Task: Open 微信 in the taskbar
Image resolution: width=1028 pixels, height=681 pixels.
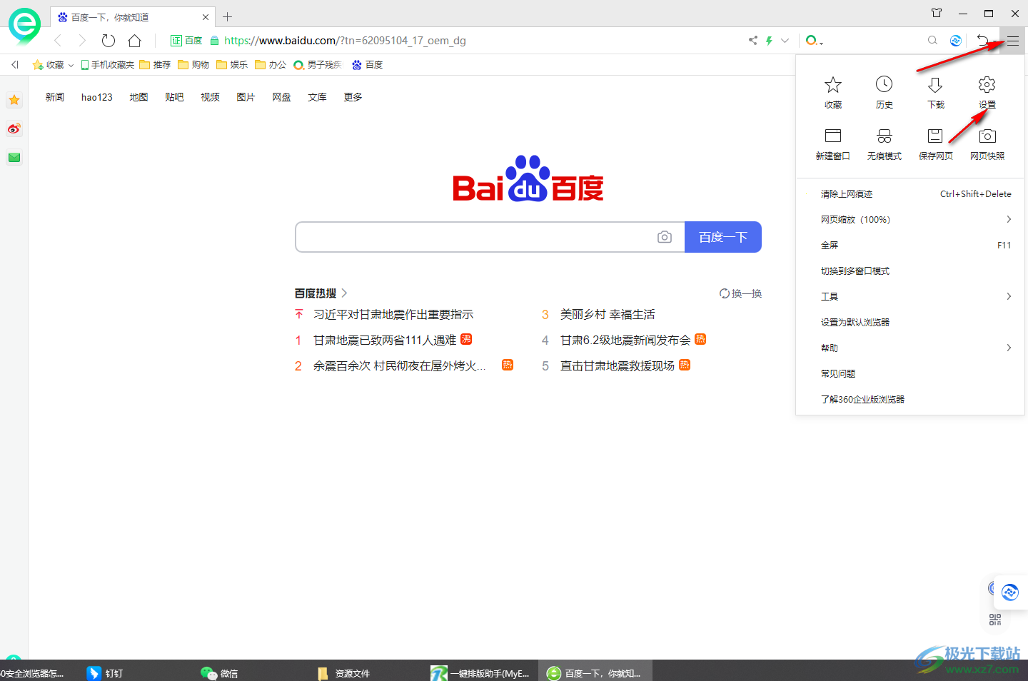Action: 219,673
